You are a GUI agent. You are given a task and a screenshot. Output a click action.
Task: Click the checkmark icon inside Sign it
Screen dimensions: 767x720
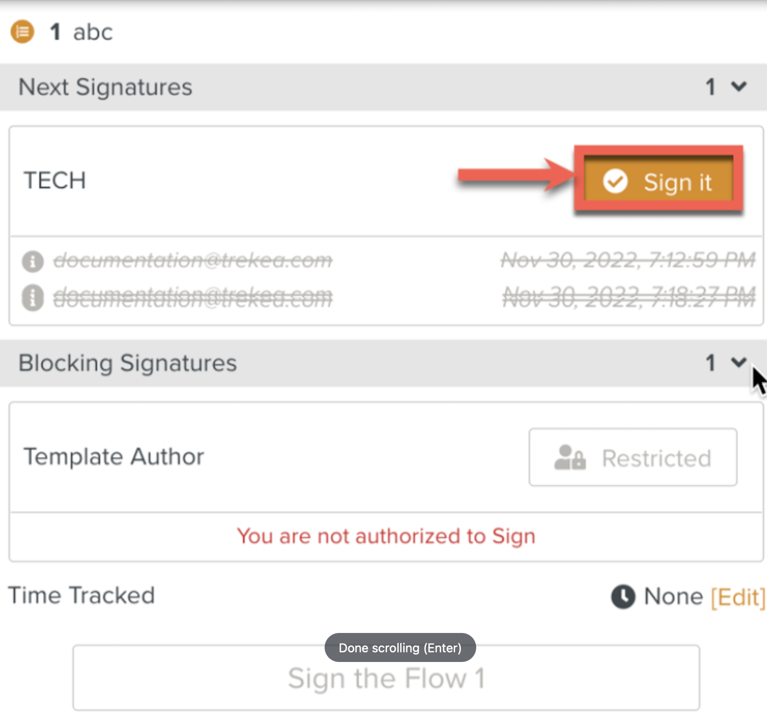615,181
